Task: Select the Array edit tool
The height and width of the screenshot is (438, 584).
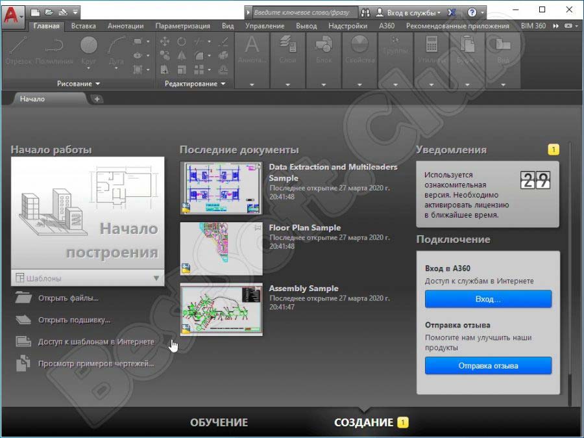Action: click(199, 70)
